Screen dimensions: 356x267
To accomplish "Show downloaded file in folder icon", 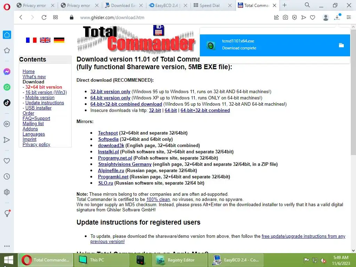I will pyautogui.click(x=341, y=45).
